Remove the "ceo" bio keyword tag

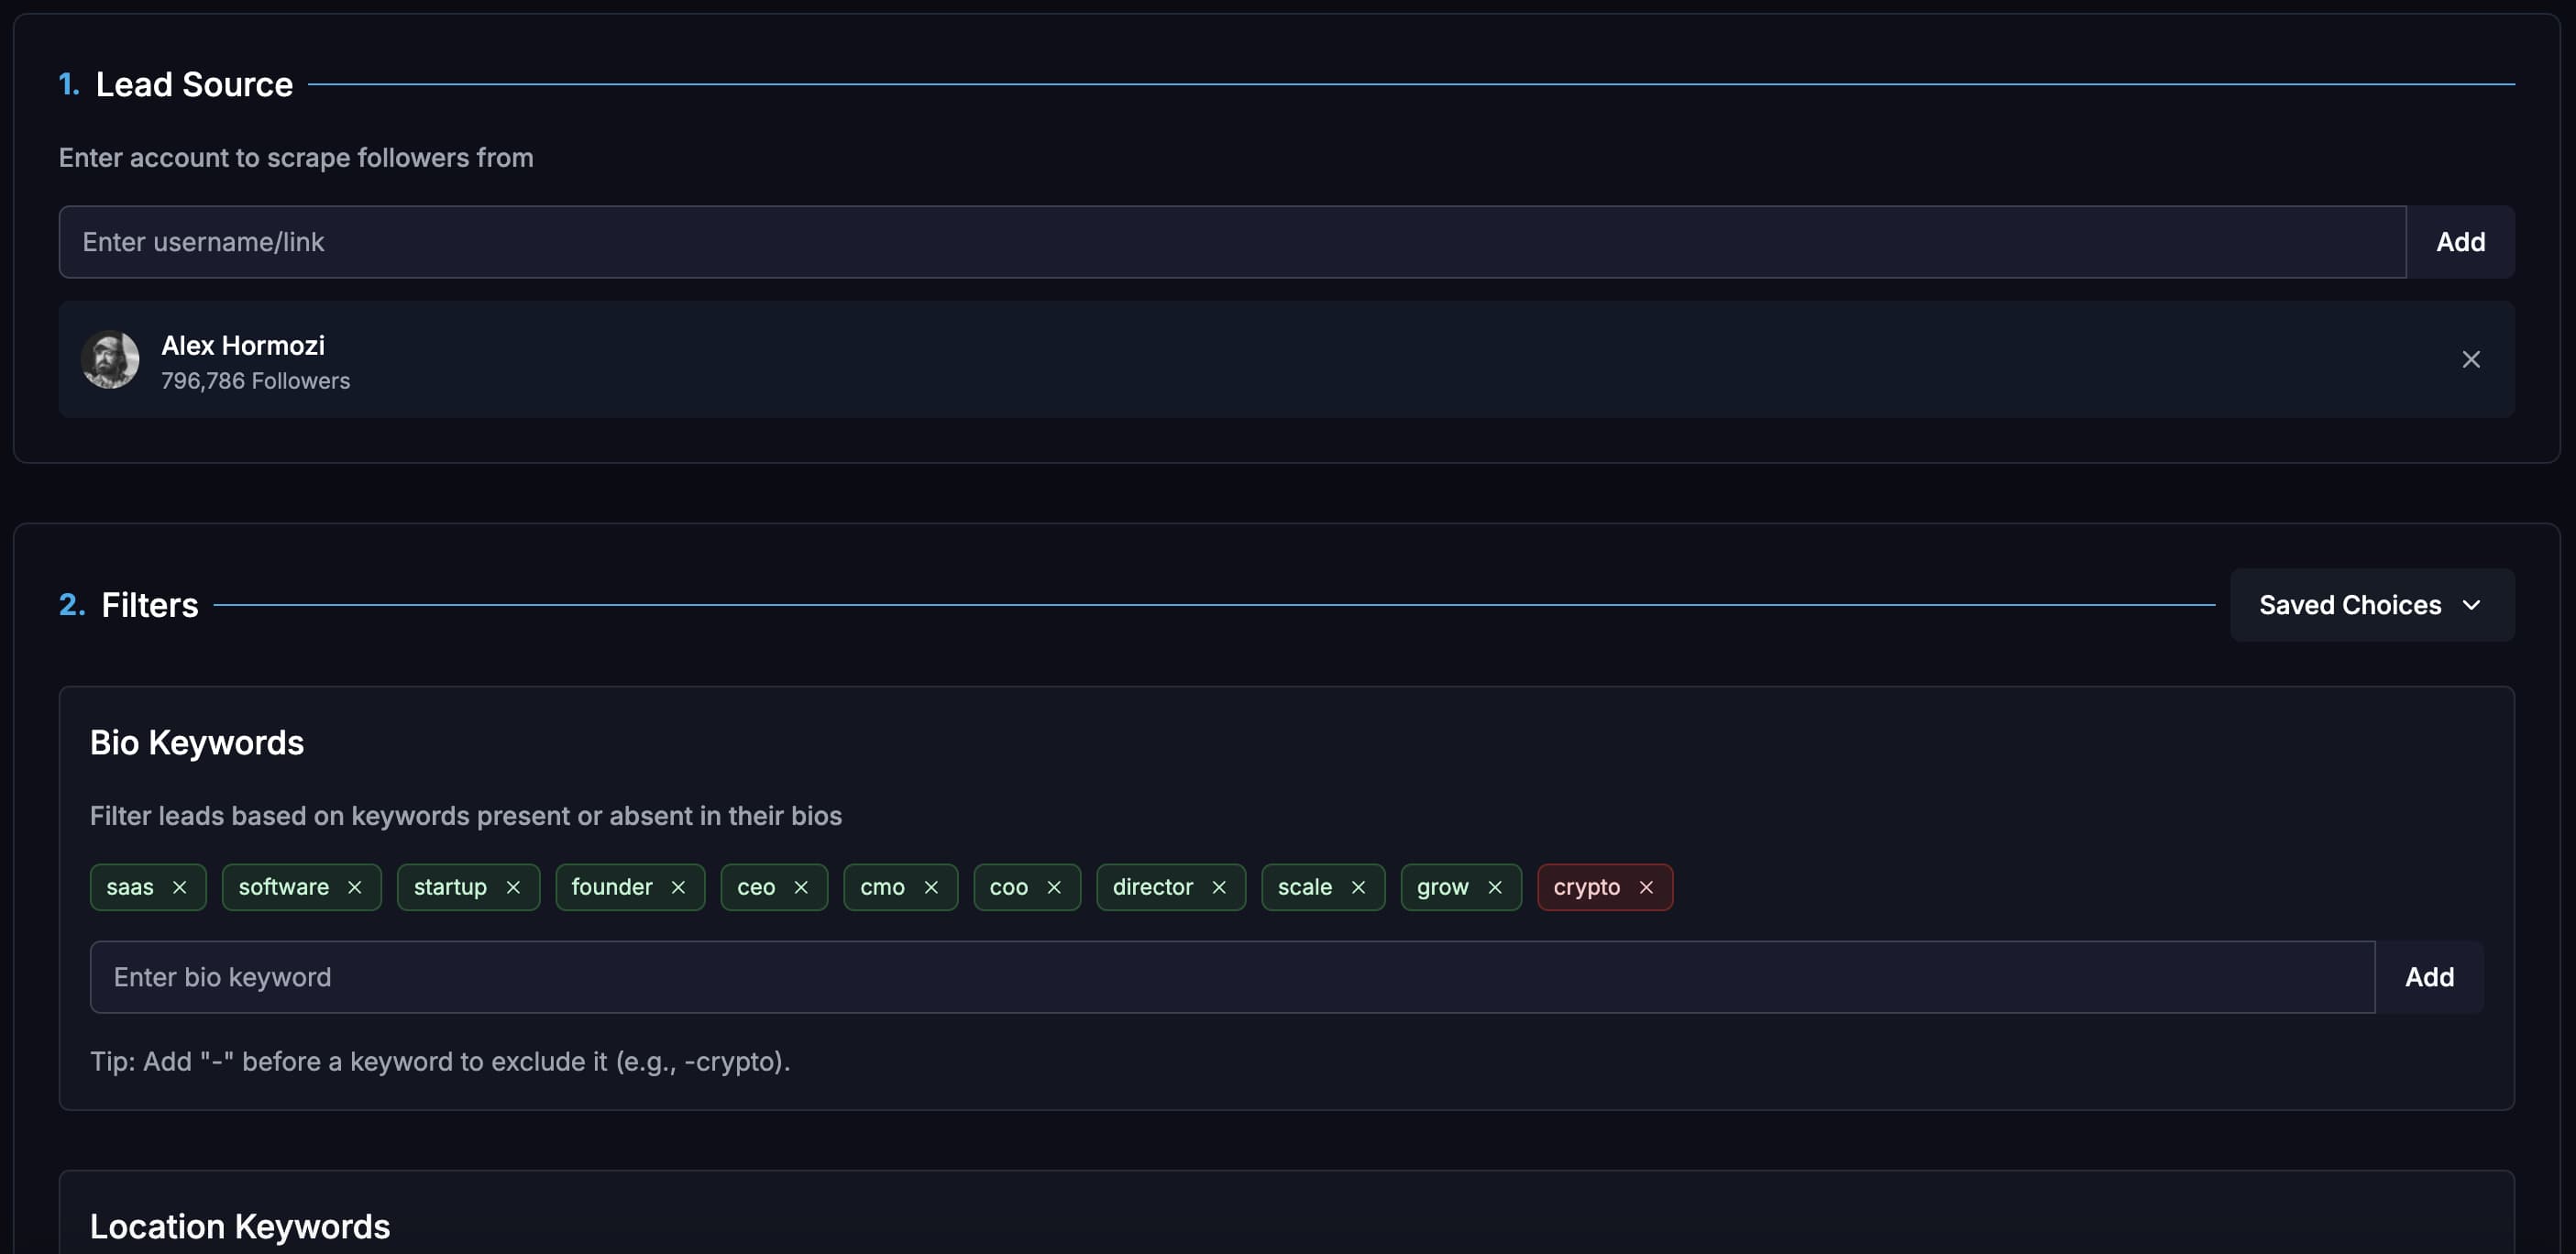(801, 887)
